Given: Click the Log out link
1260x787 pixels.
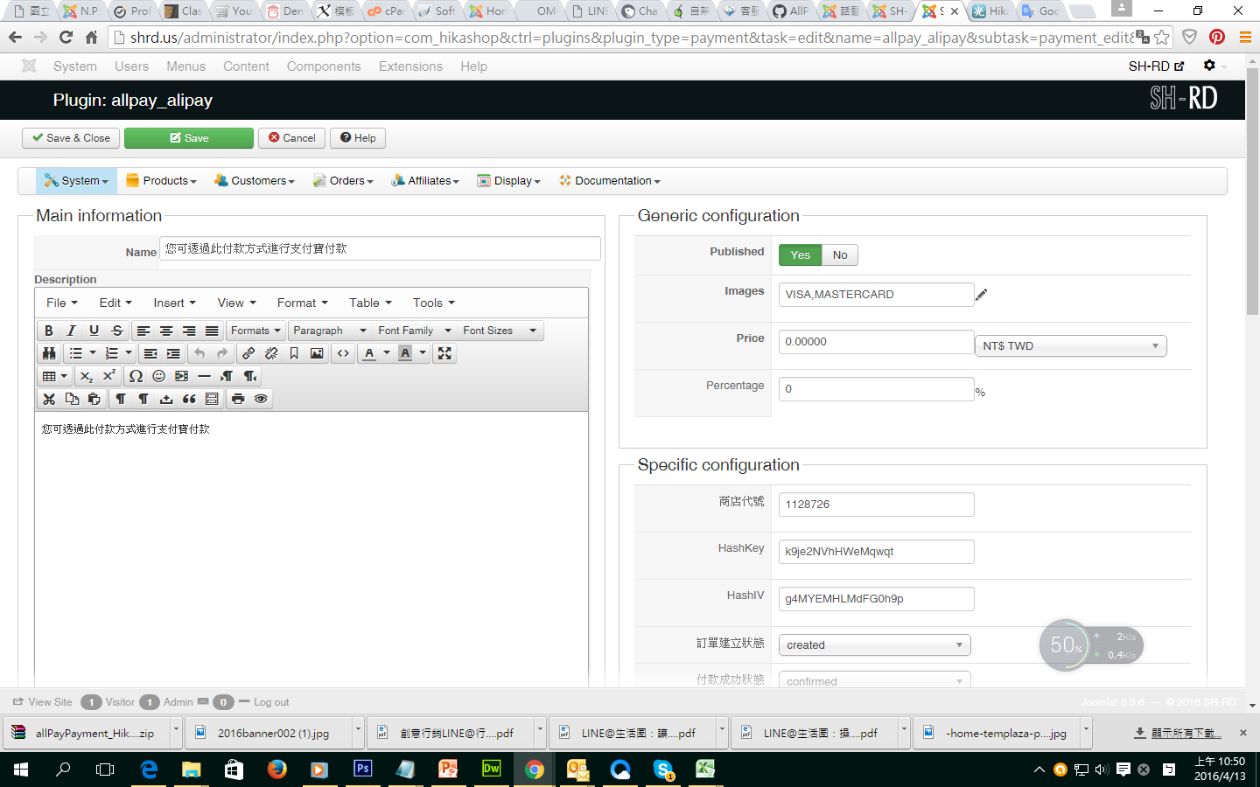Looking at the screenshot, I should [264, 702].
